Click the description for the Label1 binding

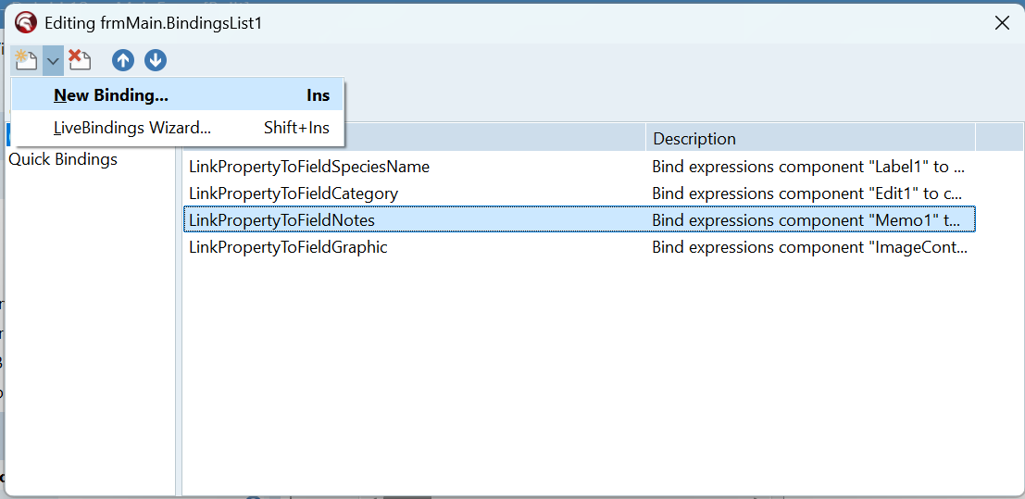[x=807, y=167]
